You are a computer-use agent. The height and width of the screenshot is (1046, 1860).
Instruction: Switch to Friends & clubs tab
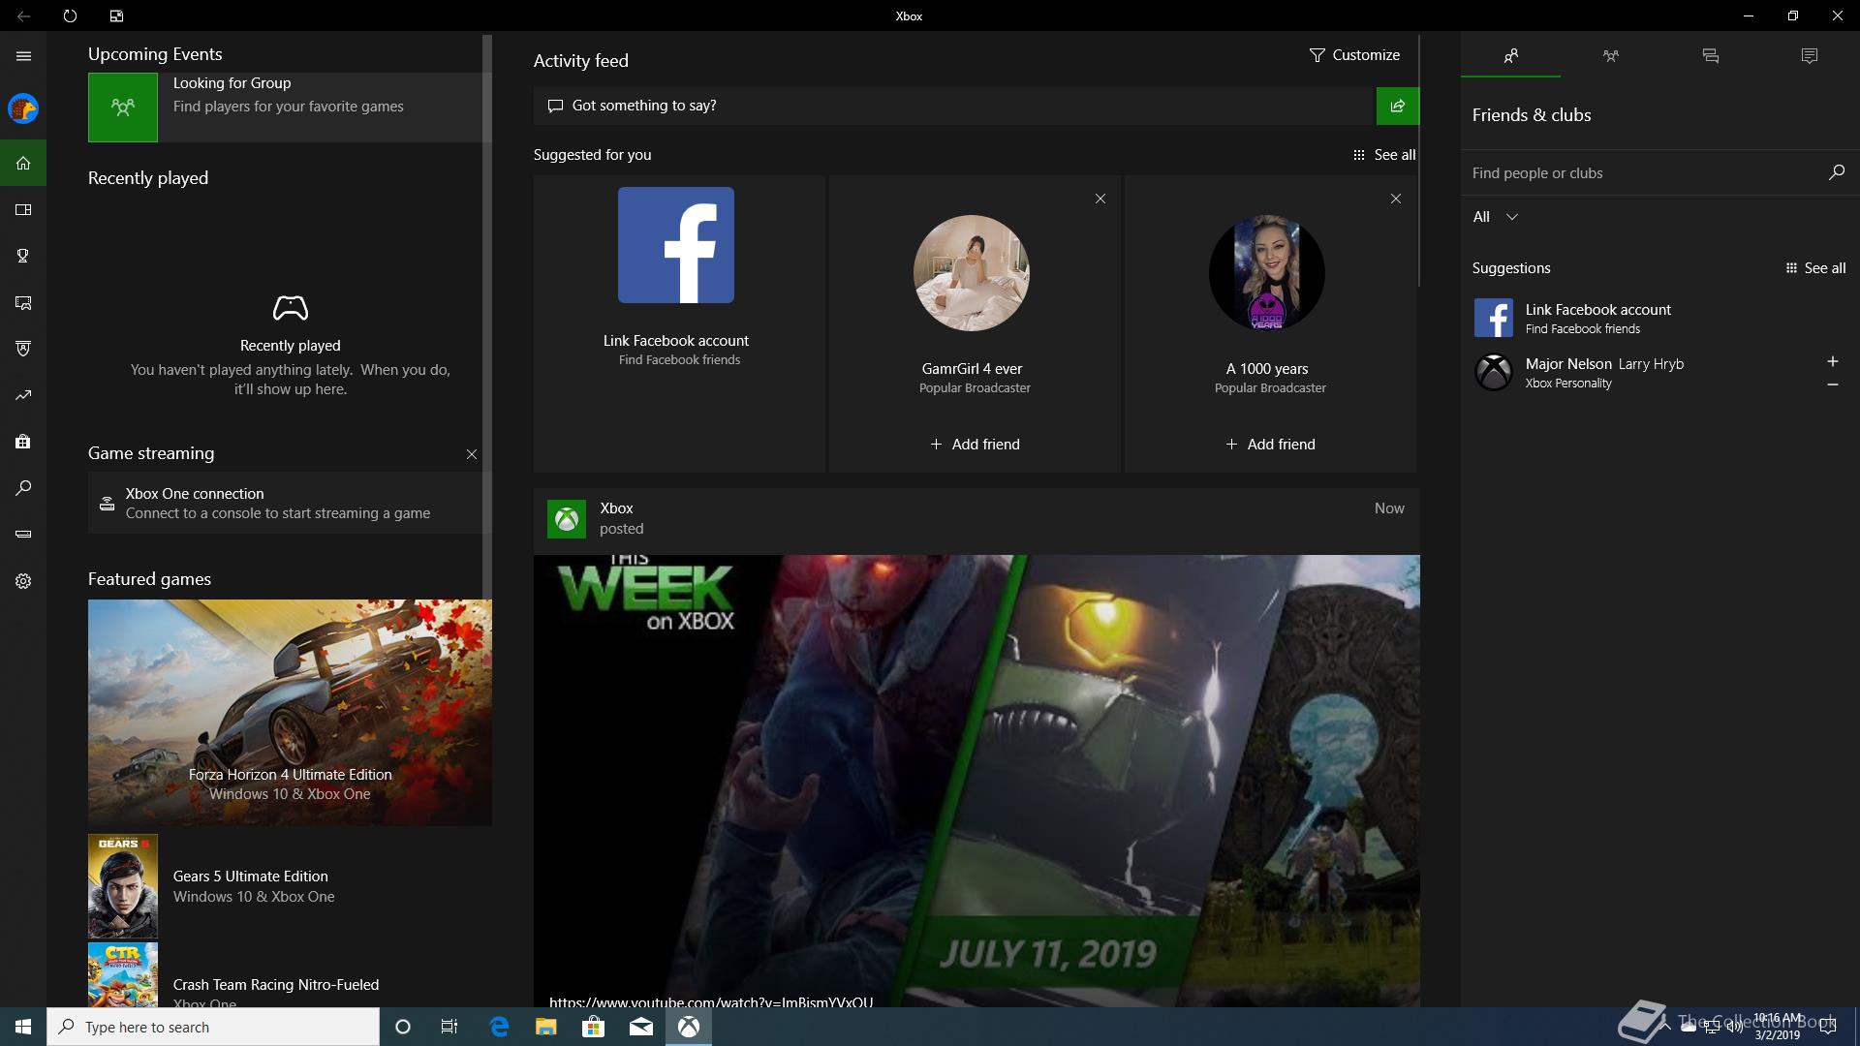1510,56
